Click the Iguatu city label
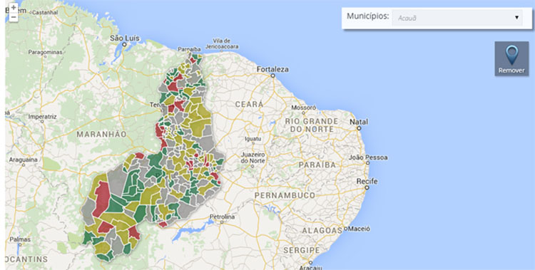Image resolution: width=535 pixels, height=270 pixels. [x=253, y=139]
